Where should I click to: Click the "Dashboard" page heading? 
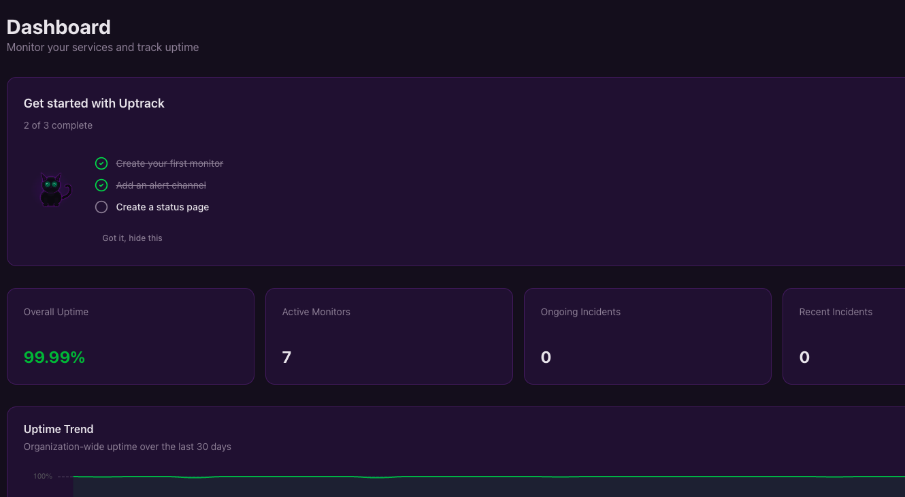coord(59,27)
